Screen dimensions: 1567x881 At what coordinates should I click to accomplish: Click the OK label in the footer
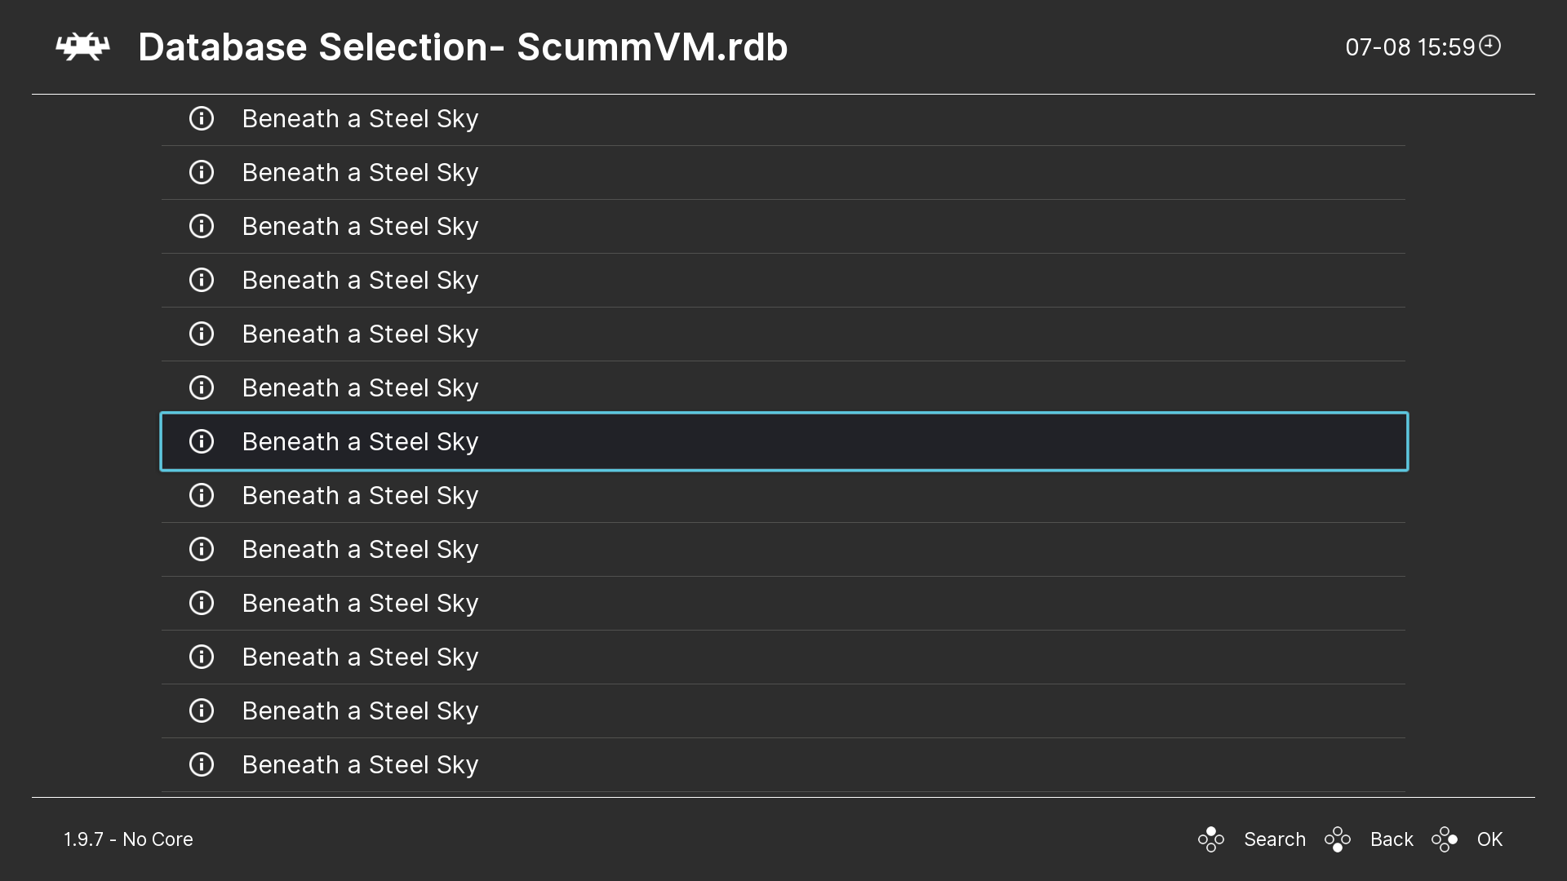[1491, 839]
